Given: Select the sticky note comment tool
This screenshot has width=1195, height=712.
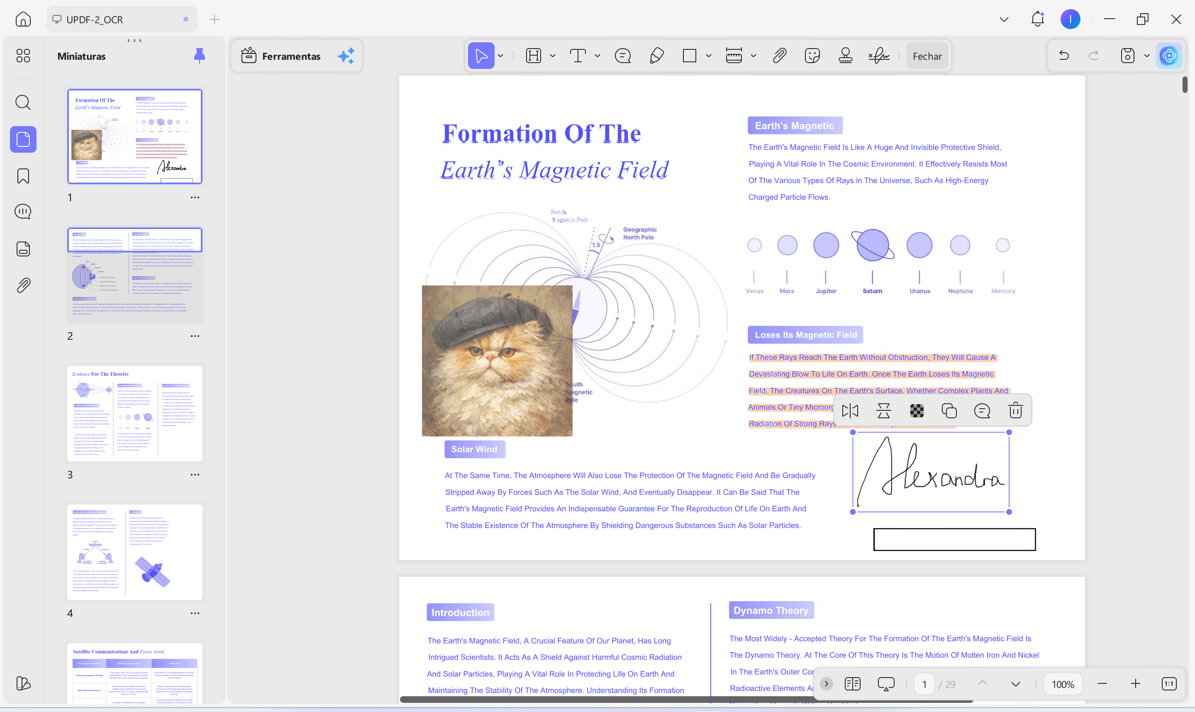Looking at the screenshot, I should coord(623,56).
